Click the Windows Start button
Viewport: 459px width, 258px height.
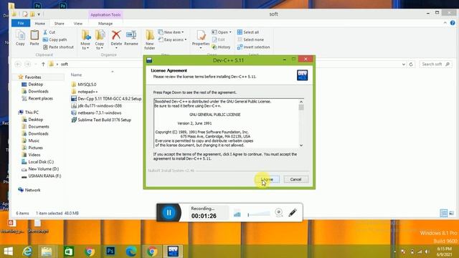(8, 252)
